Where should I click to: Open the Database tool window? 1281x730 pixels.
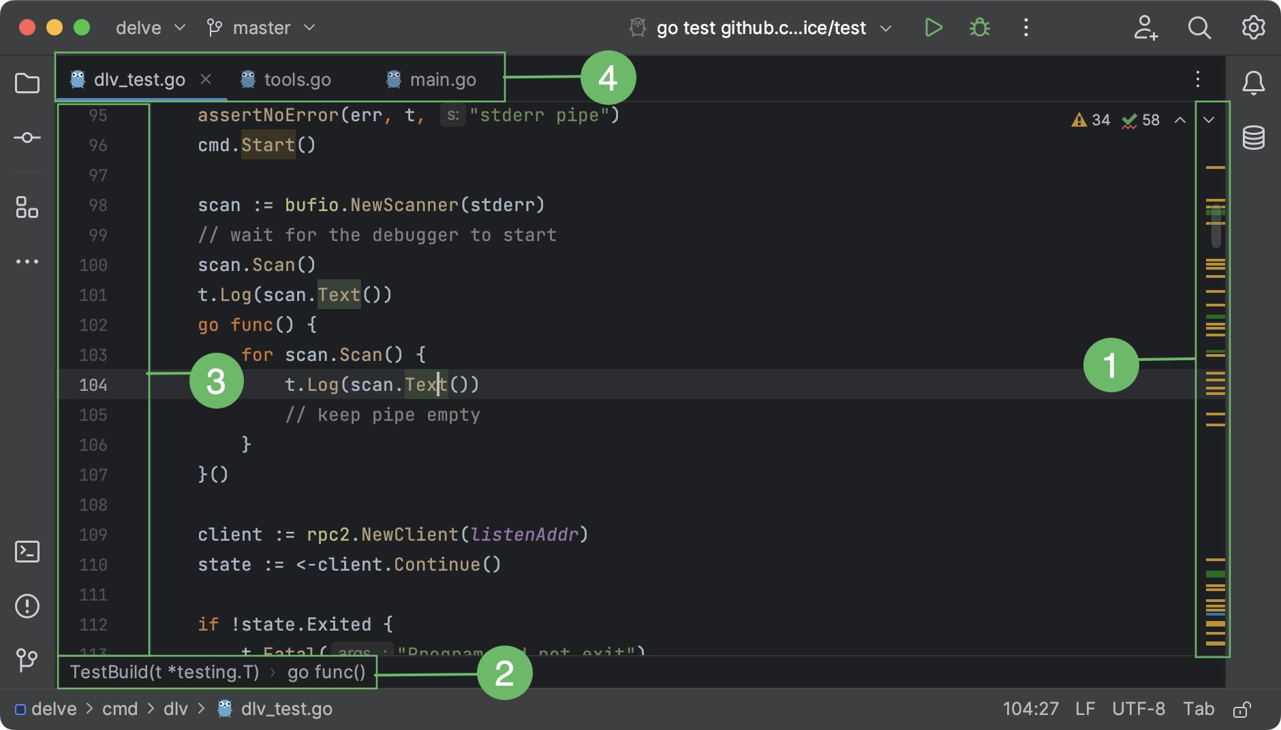pos(1254,138)
